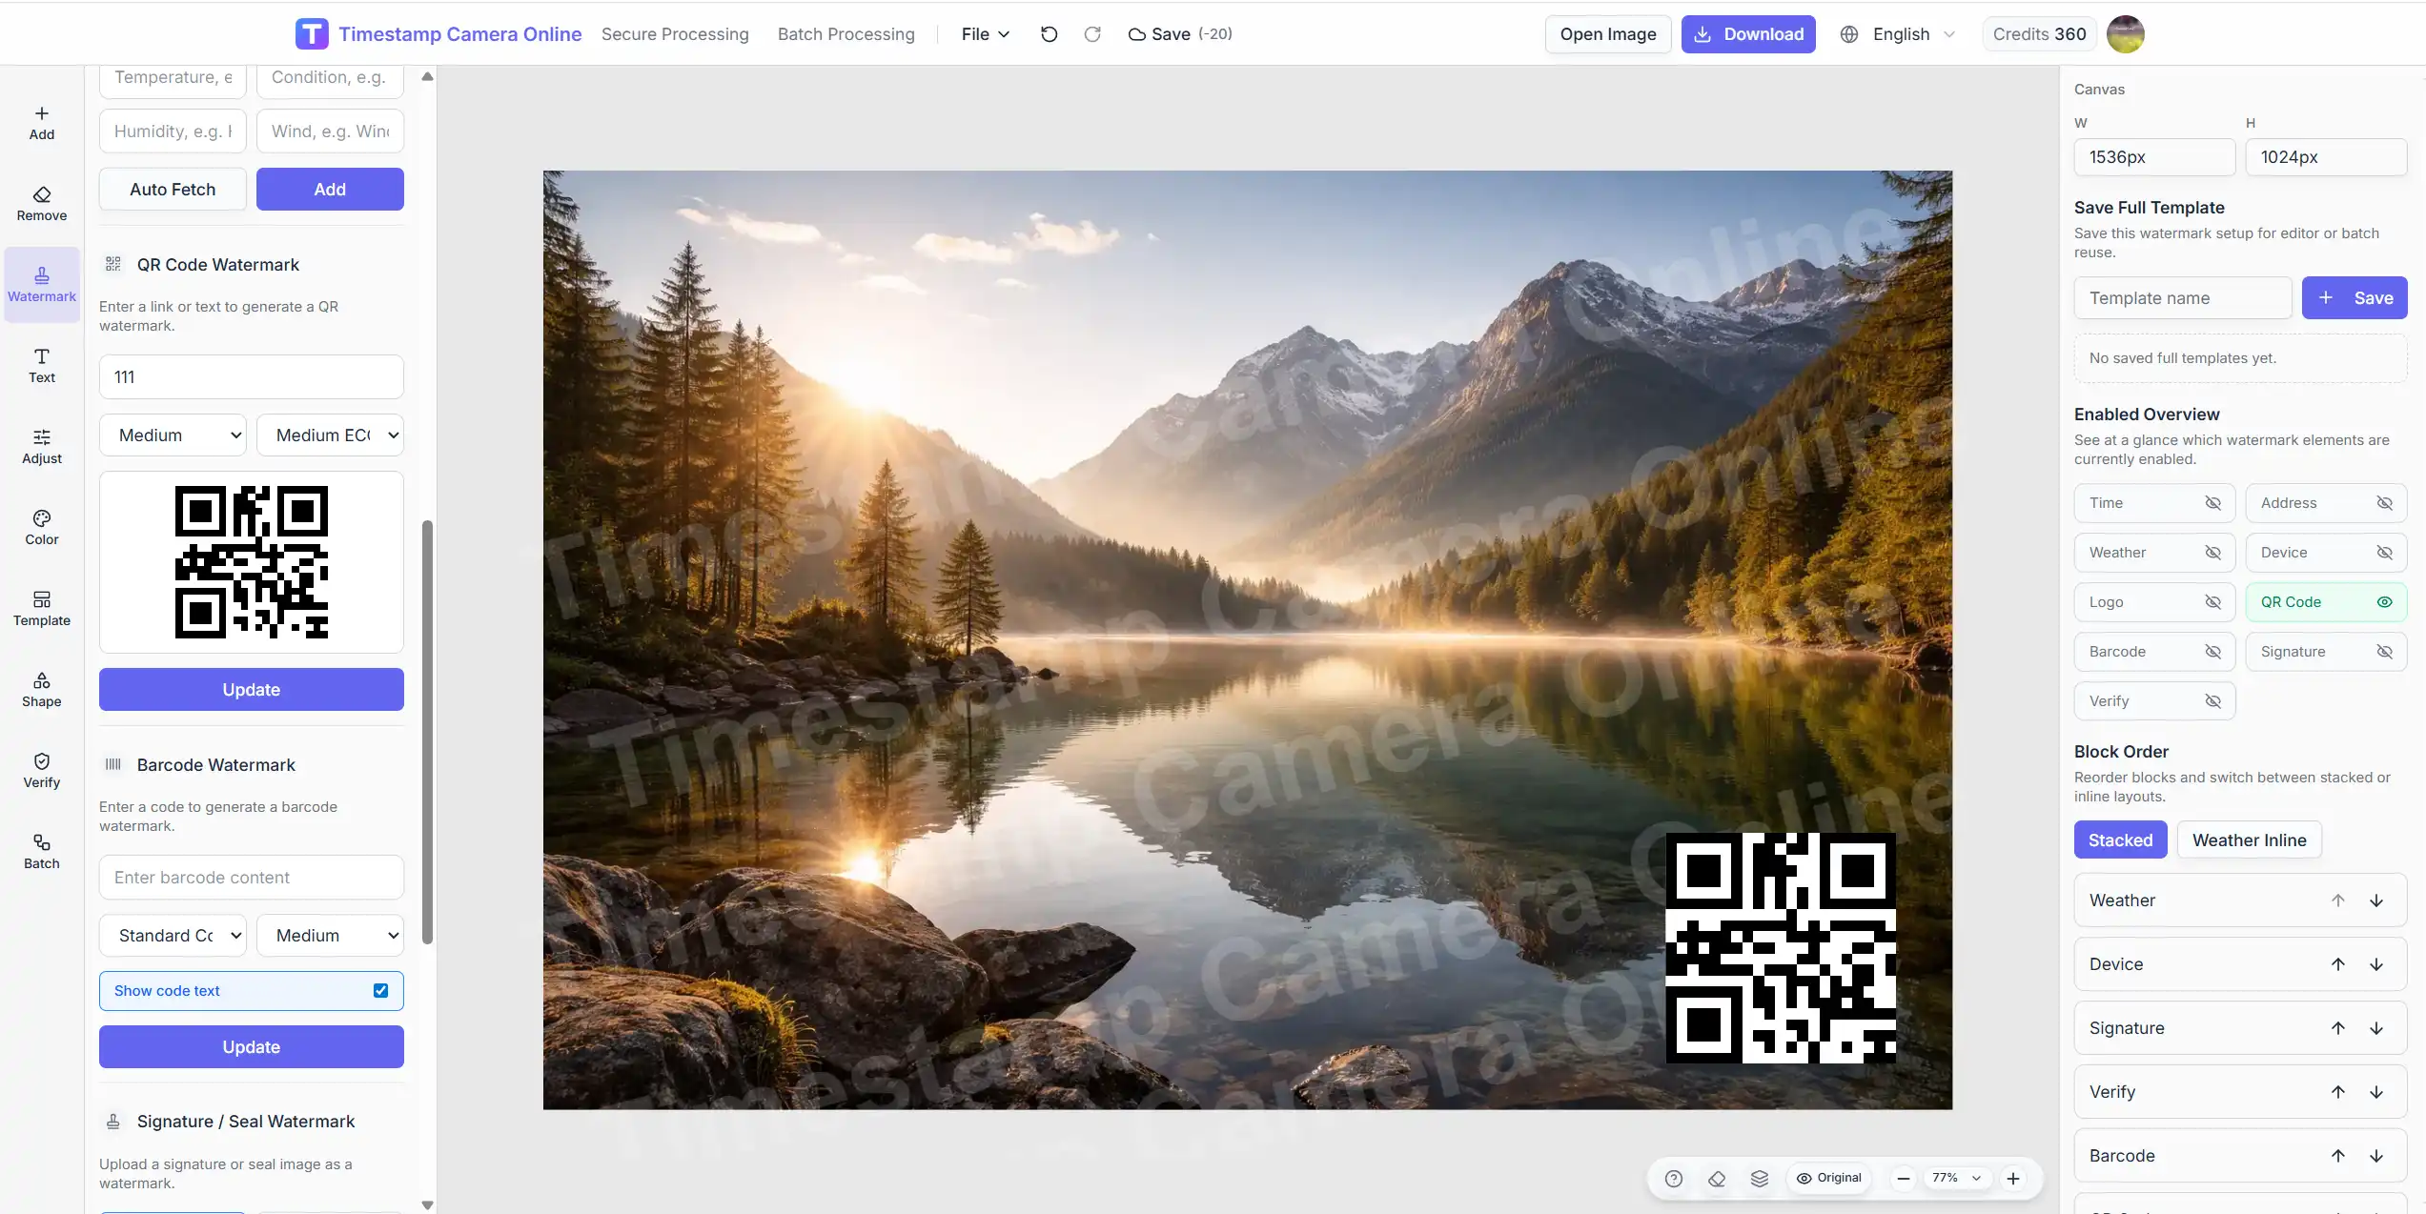This screenshot has width=2426, height=1214.
Task: Click the Credits 360 badge
Action: [2040, 34]
